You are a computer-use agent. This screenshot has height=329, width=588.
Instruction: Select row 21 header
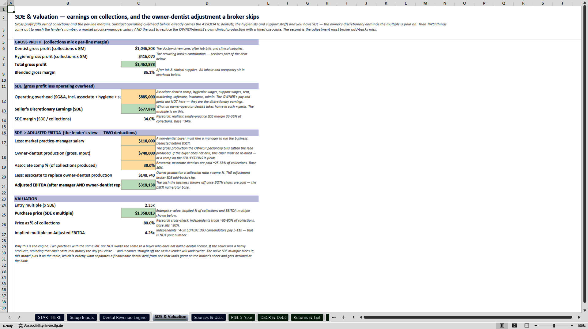[x=4, y=185]
